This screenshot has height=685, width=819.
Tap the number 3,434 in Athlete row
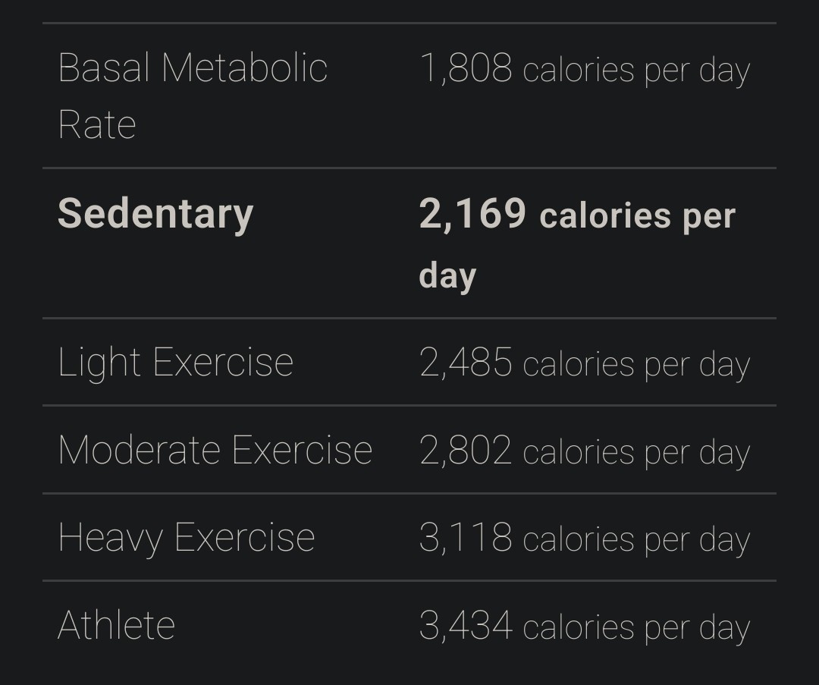pyautogui.click(x=466, y=627)
